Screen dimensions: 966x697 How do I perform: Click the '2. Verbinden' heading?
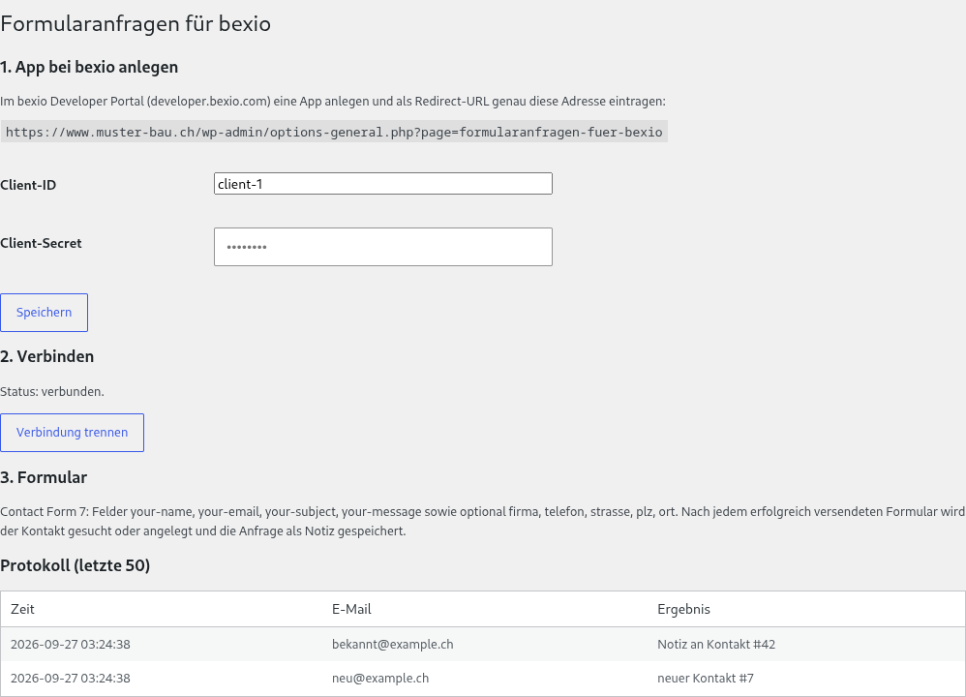pos(46,357)
